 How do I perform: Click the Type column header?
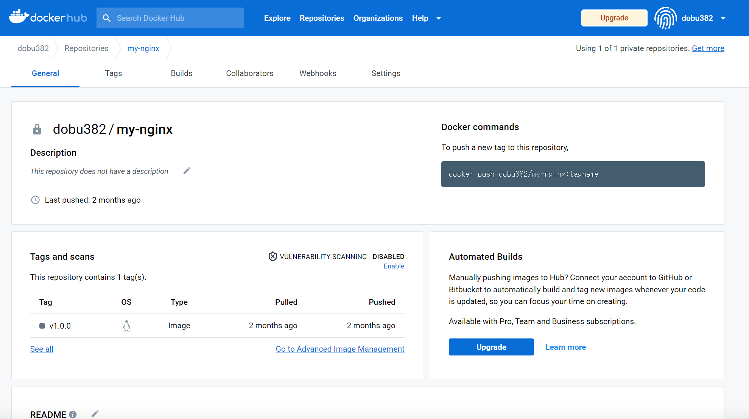tap(179, 302)
